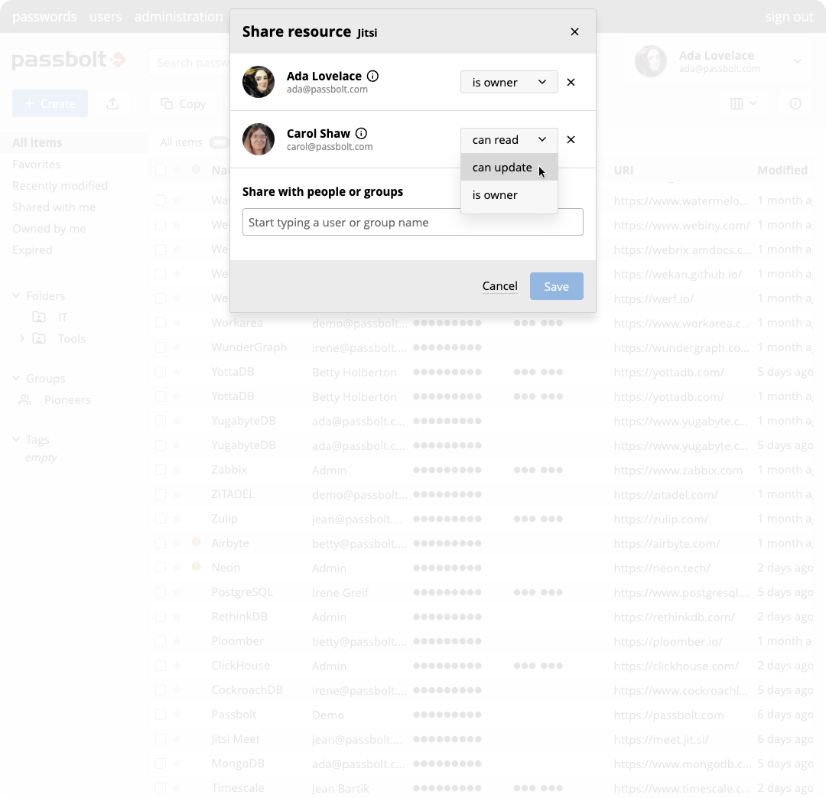826x798 pixels.
Task: Close the Share resource dialog
Action: [574, 31]
